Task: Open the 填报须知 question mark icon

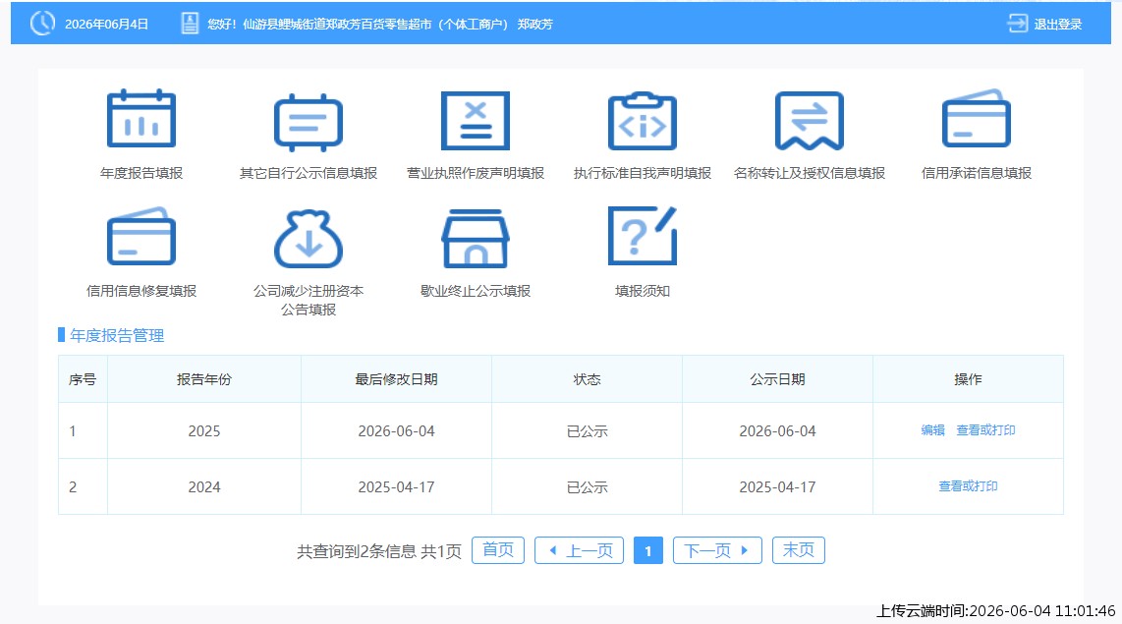Action: [x=642, y=236]
